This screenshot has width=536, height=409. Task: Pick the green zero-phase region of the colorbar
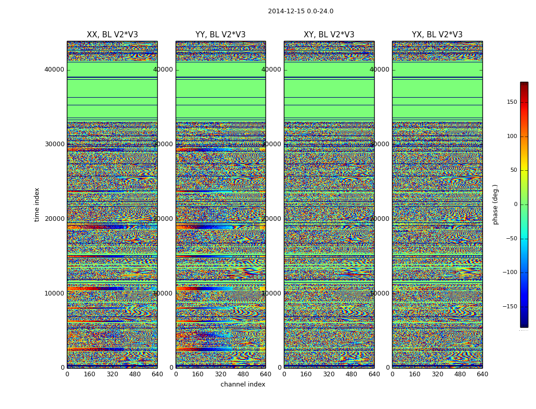tap(524, 204)
